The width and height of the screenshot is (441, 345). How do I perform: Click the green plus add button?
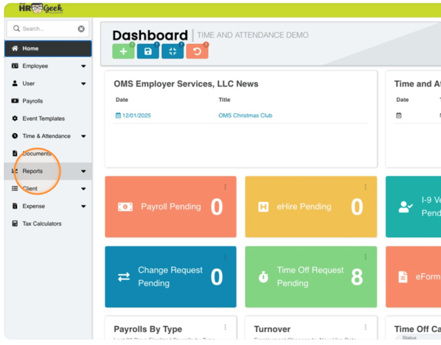123,51
